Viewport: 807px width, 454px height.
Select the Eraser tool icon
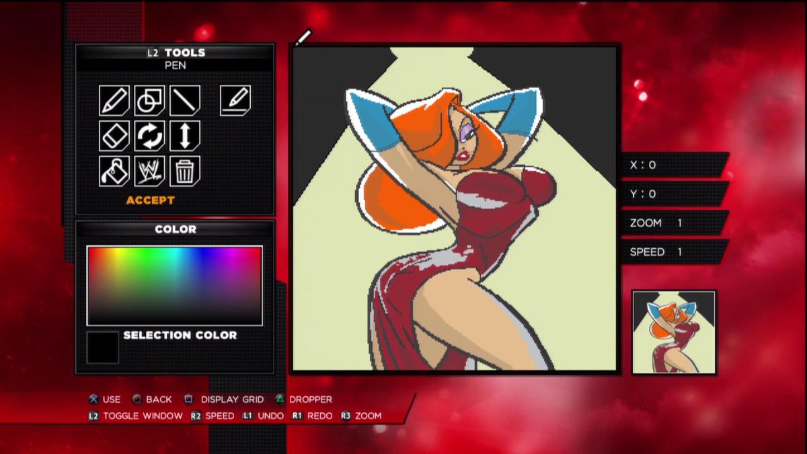114,135
